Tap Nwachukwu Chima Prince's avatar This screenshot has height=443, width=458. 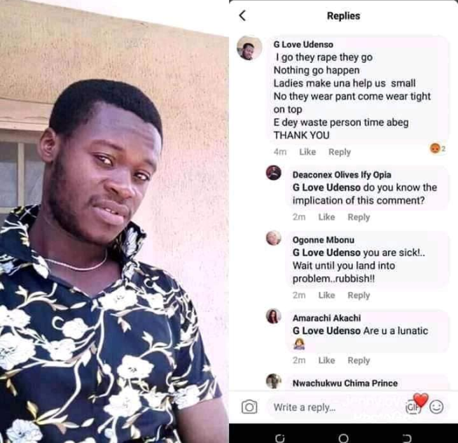[274, 381]
